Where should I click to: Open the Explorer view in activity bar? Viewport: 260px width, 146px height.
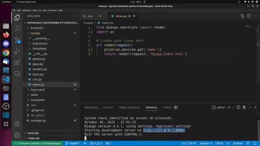pyautogui.click(x=17, y=17)
